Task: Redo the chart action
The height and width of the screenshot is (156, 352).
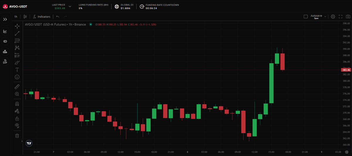Action: coord(65,17)
